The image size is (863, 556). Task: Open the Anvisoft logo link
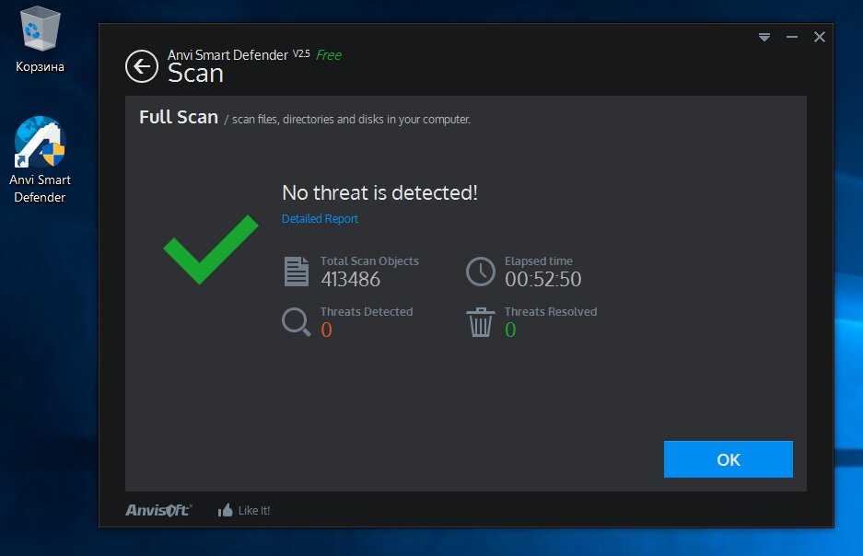pyautogui.click(x=158, y=510)
